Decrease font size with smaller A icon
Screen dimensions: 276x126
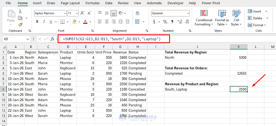click(90, 13)
